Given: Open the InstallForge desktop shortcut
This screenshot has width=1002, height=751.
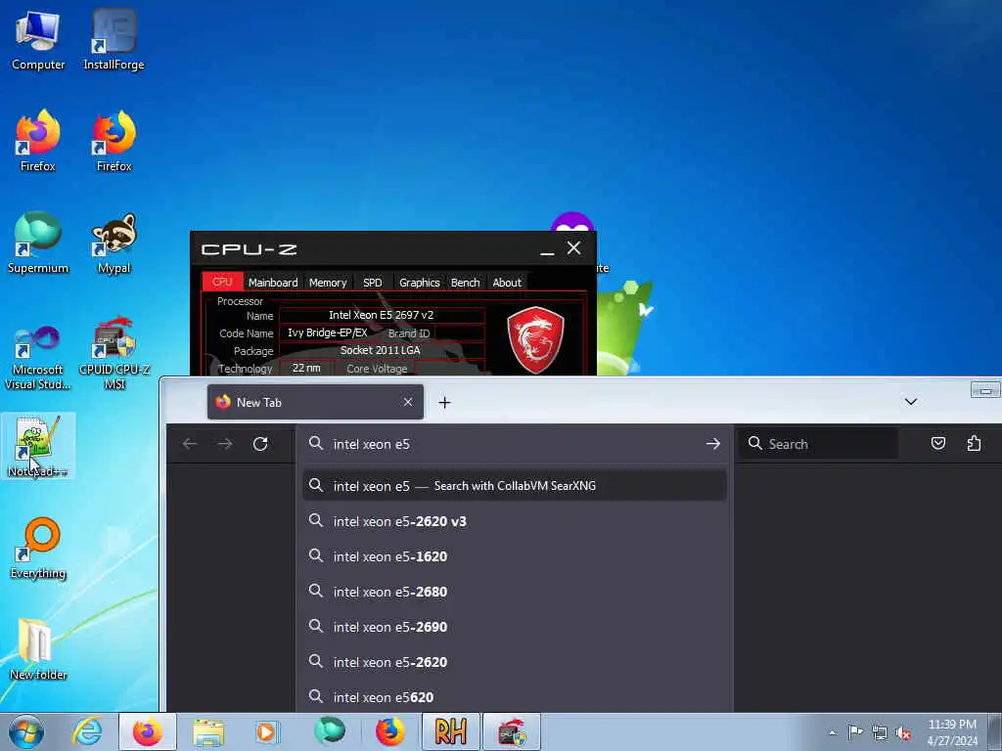Looking at the screenshot, I should tap(114, 41).
